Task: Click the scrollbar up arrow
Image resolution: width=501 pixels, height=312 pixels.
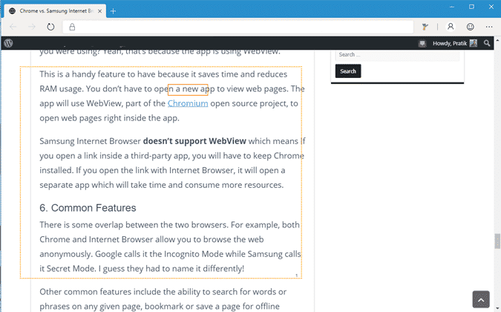Action: (497, 41)
